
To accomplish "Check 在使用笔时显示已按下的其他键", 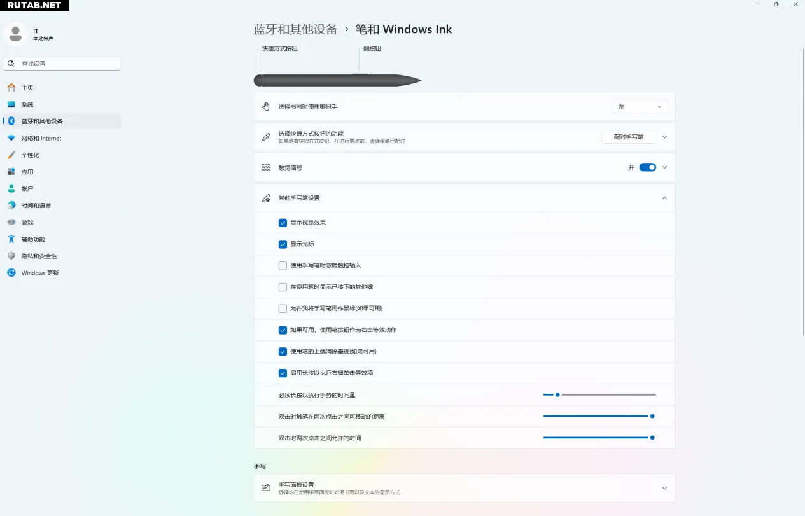I will click(x=283, y=287).
